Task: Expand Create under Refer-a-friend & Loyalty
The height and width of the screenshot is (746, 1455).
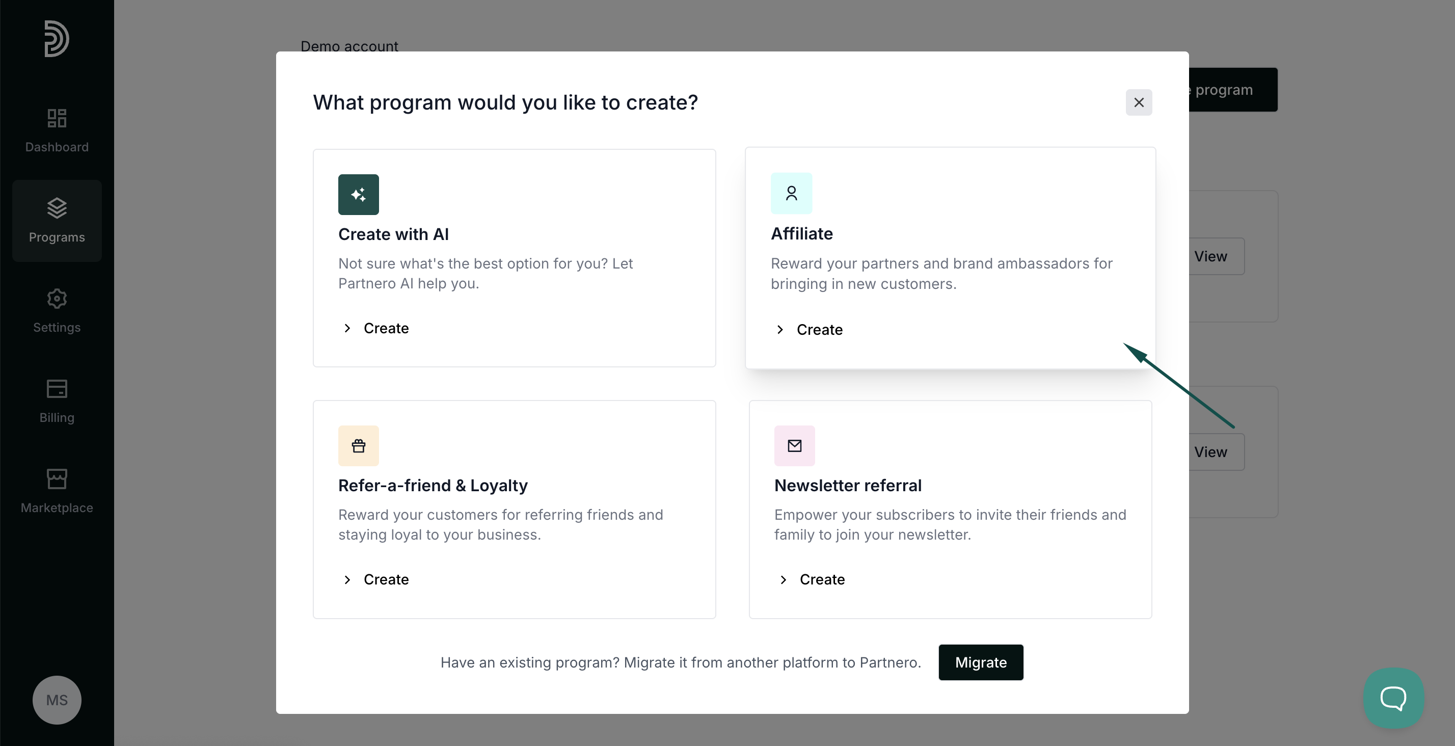Action: [375, 580]
